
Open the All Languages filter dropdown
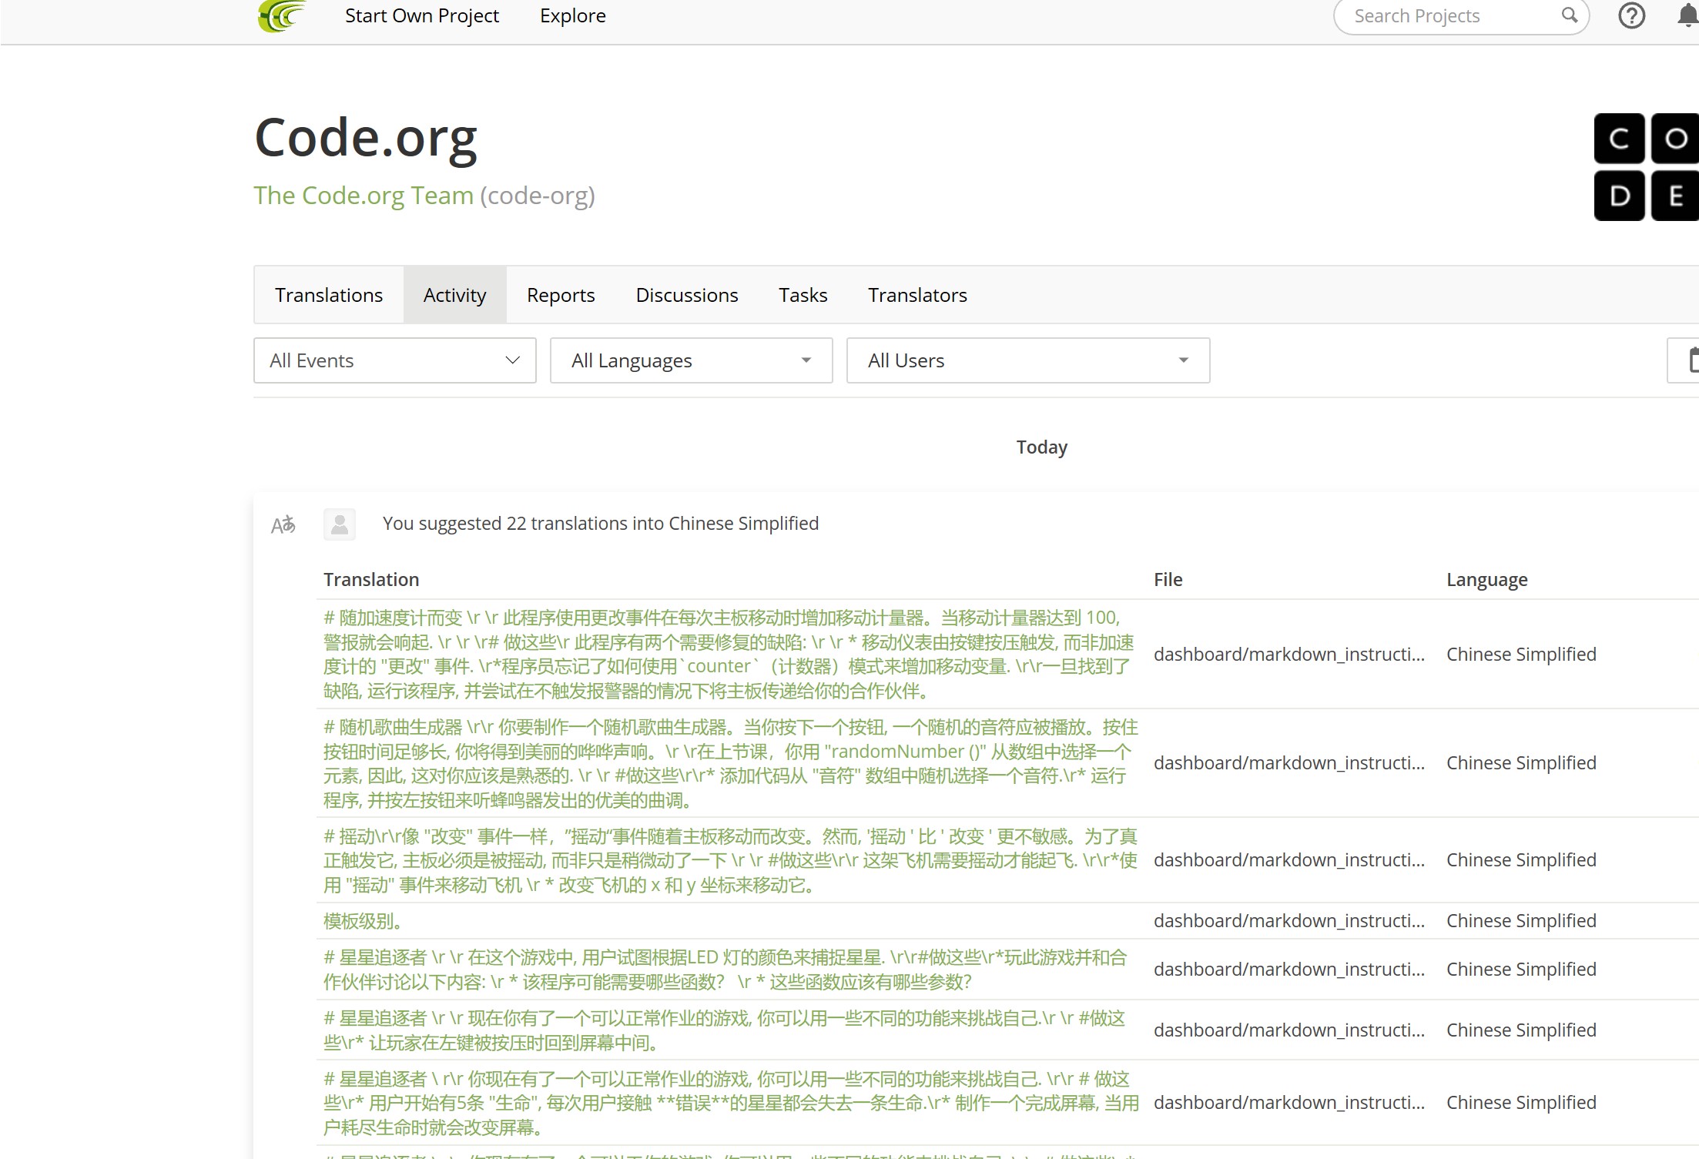(x=691, y=360)
